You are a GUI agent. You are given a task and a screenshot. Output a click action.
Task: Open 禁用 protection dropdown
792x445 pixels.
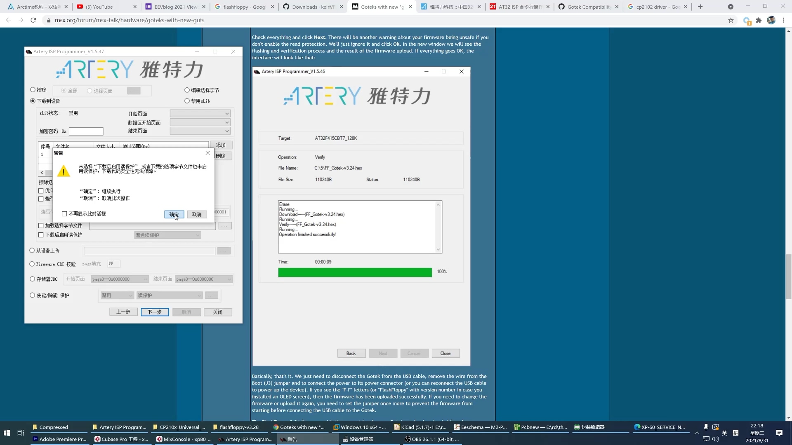tap(117, 295)
